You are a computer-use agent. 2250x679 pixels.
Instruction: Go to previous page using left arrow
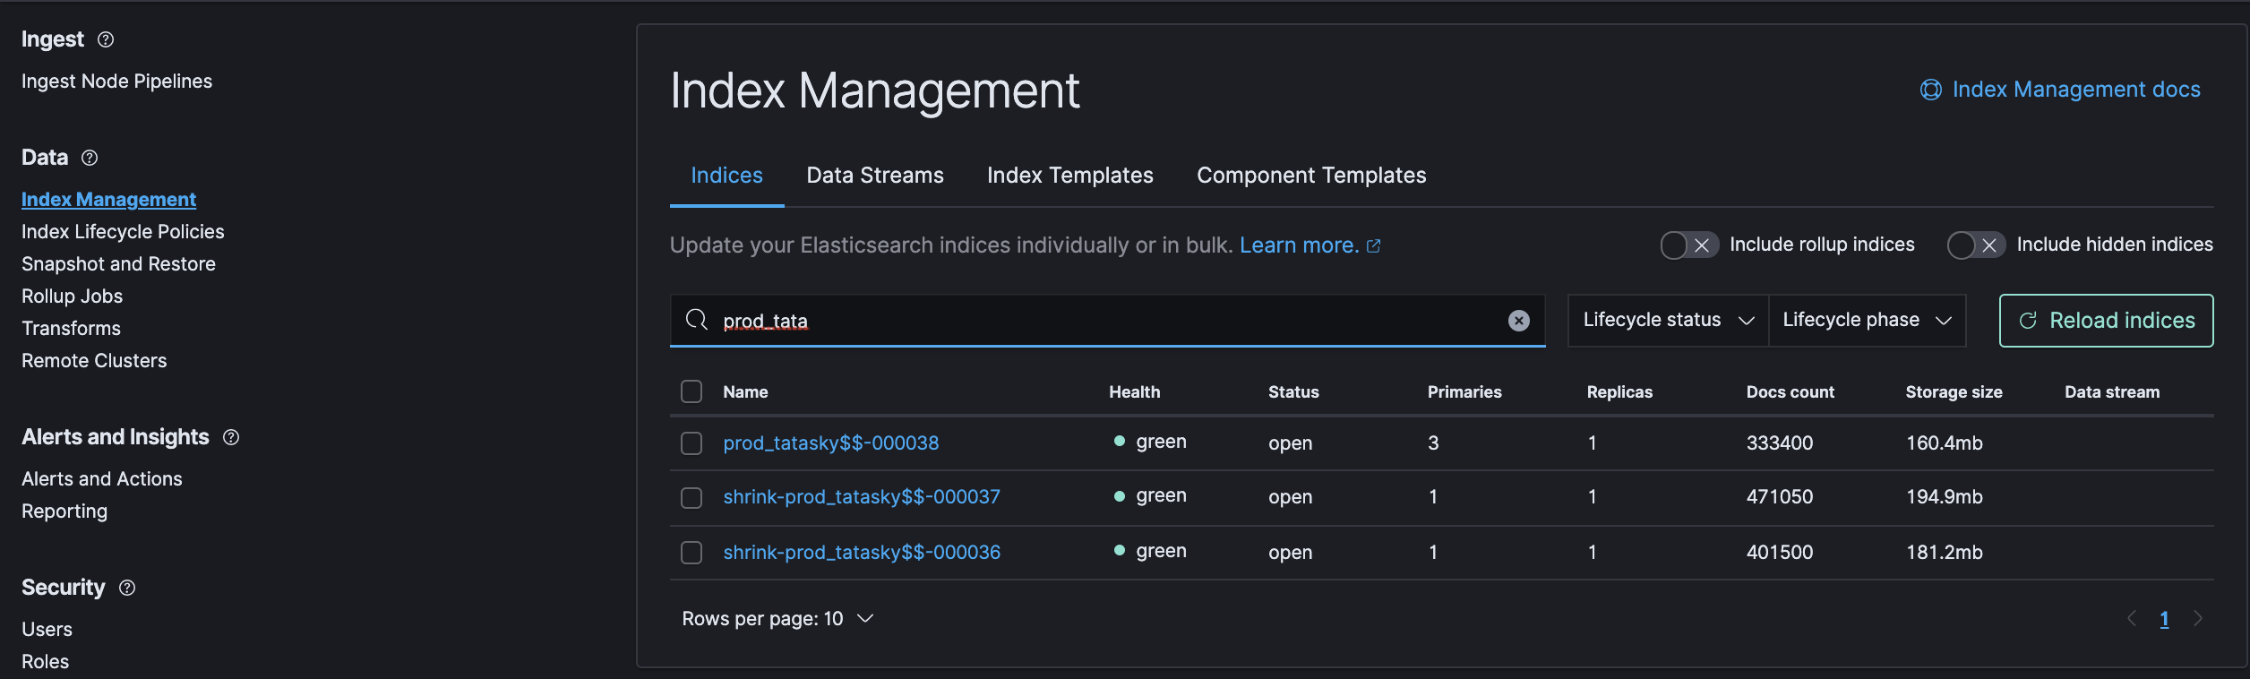coord(2132,619)
